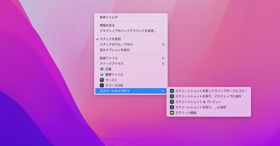
Task: Click the スクリーンキャプチャ submenu arrow
Action: coord(163,91)
